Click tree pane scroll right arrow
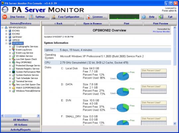This screenshot has height=133, width=179. [38, 116]
